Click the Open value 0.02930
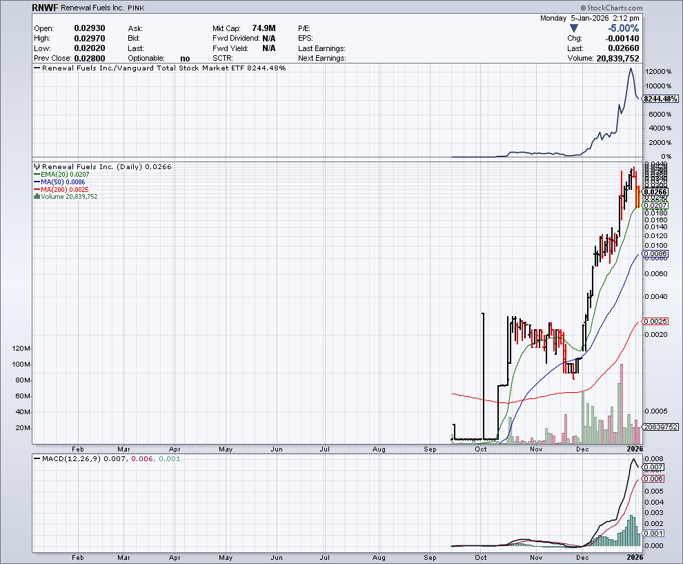The height and width of the screenshot is (564, 683). coord(89,28)
